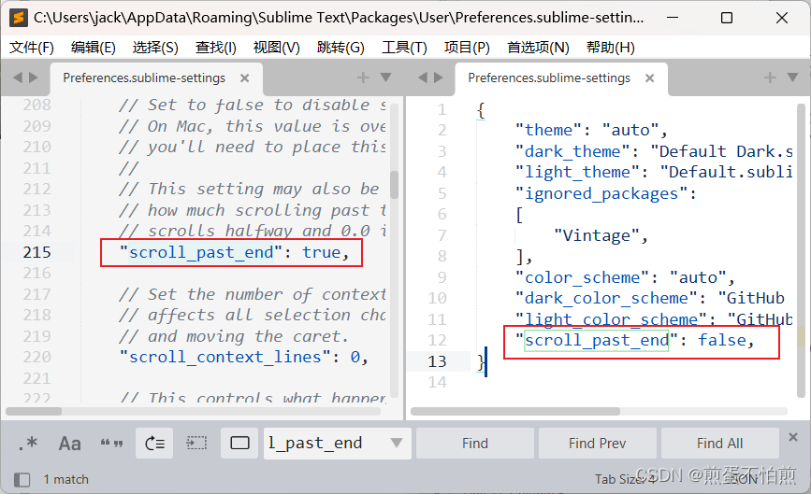Viewport: 811px width, 494px height.
Task: Click Tab Size indicator in status bar
Action: point(625,480)
